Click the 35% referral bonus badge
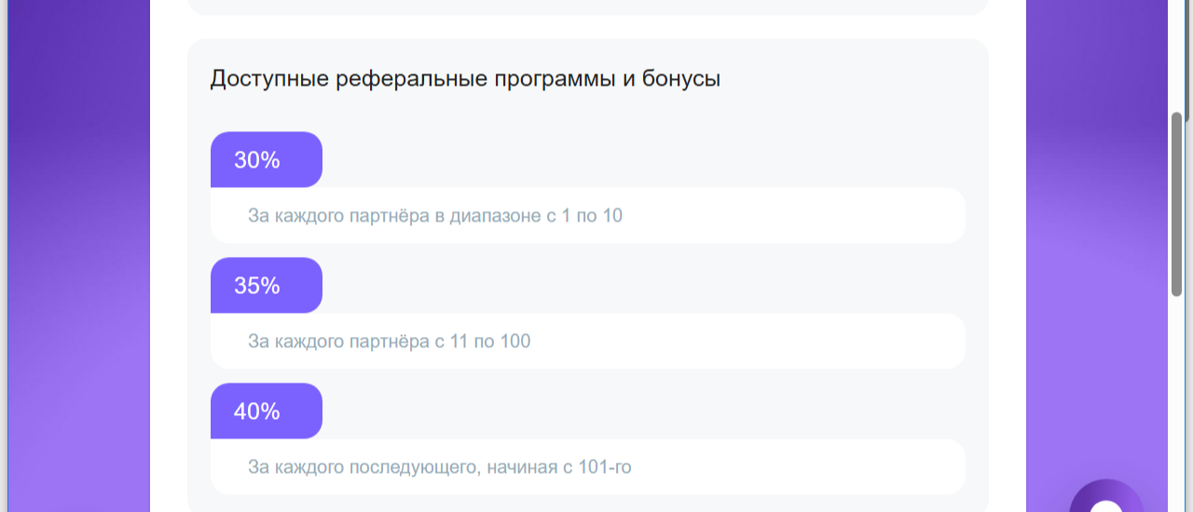 pos(266,286)
